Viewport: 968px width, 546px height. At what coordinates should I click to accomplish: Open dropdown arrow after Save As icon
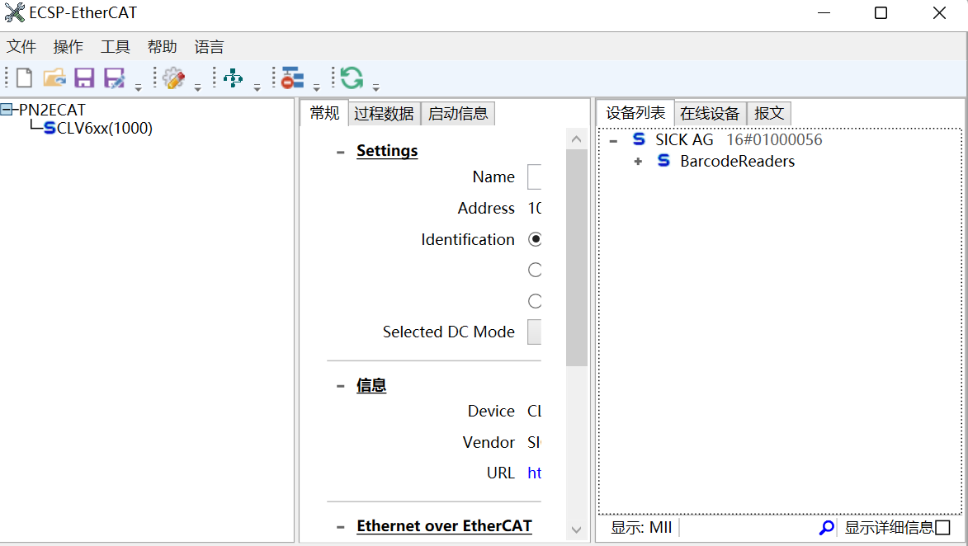[139, 87]
